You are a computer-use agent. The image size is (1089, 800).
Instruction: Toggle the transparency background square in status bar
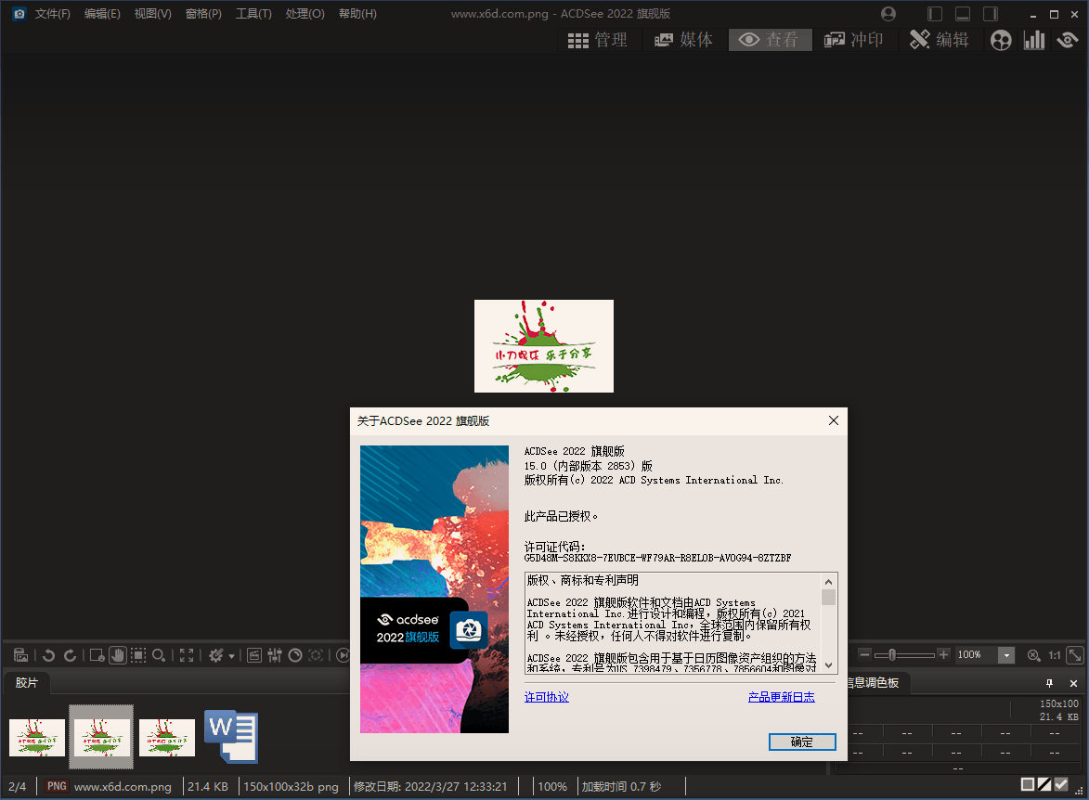(1028, 784)
